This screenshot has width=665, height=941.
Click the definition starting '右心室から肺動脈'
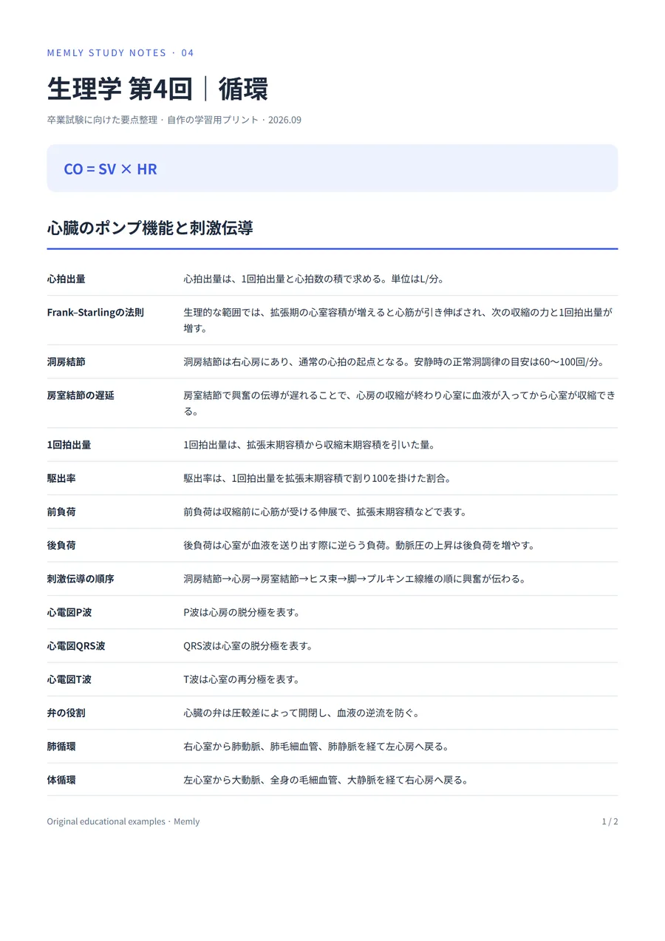click(316, 746)
